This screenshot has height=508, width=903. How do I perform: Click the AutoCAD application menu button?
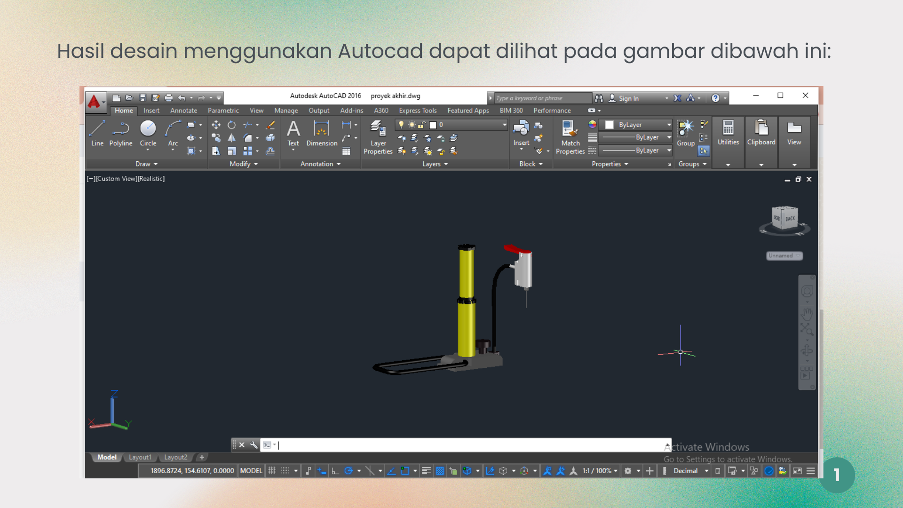pyautogui.click(x=95, y=102)
